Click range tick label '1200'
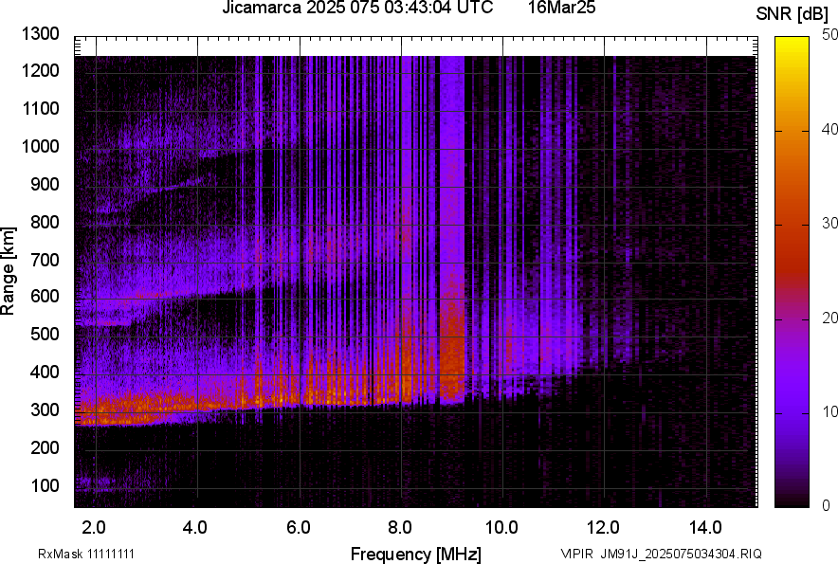The image size is (838, 564). coord(40,70)
